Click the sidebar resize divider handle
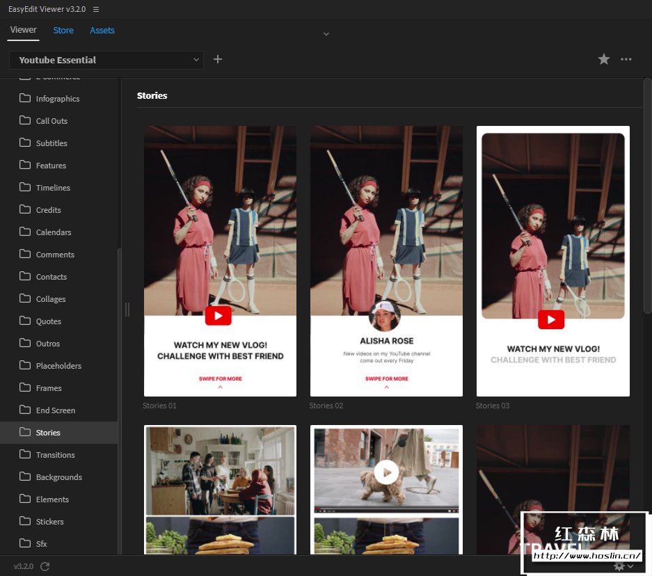 [127, 310]
